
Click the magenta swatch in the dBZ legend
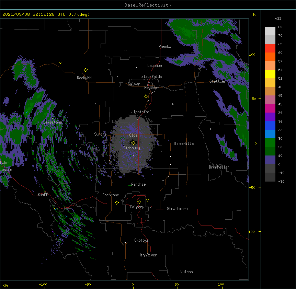pyautogui.click(x=270, y=108)
